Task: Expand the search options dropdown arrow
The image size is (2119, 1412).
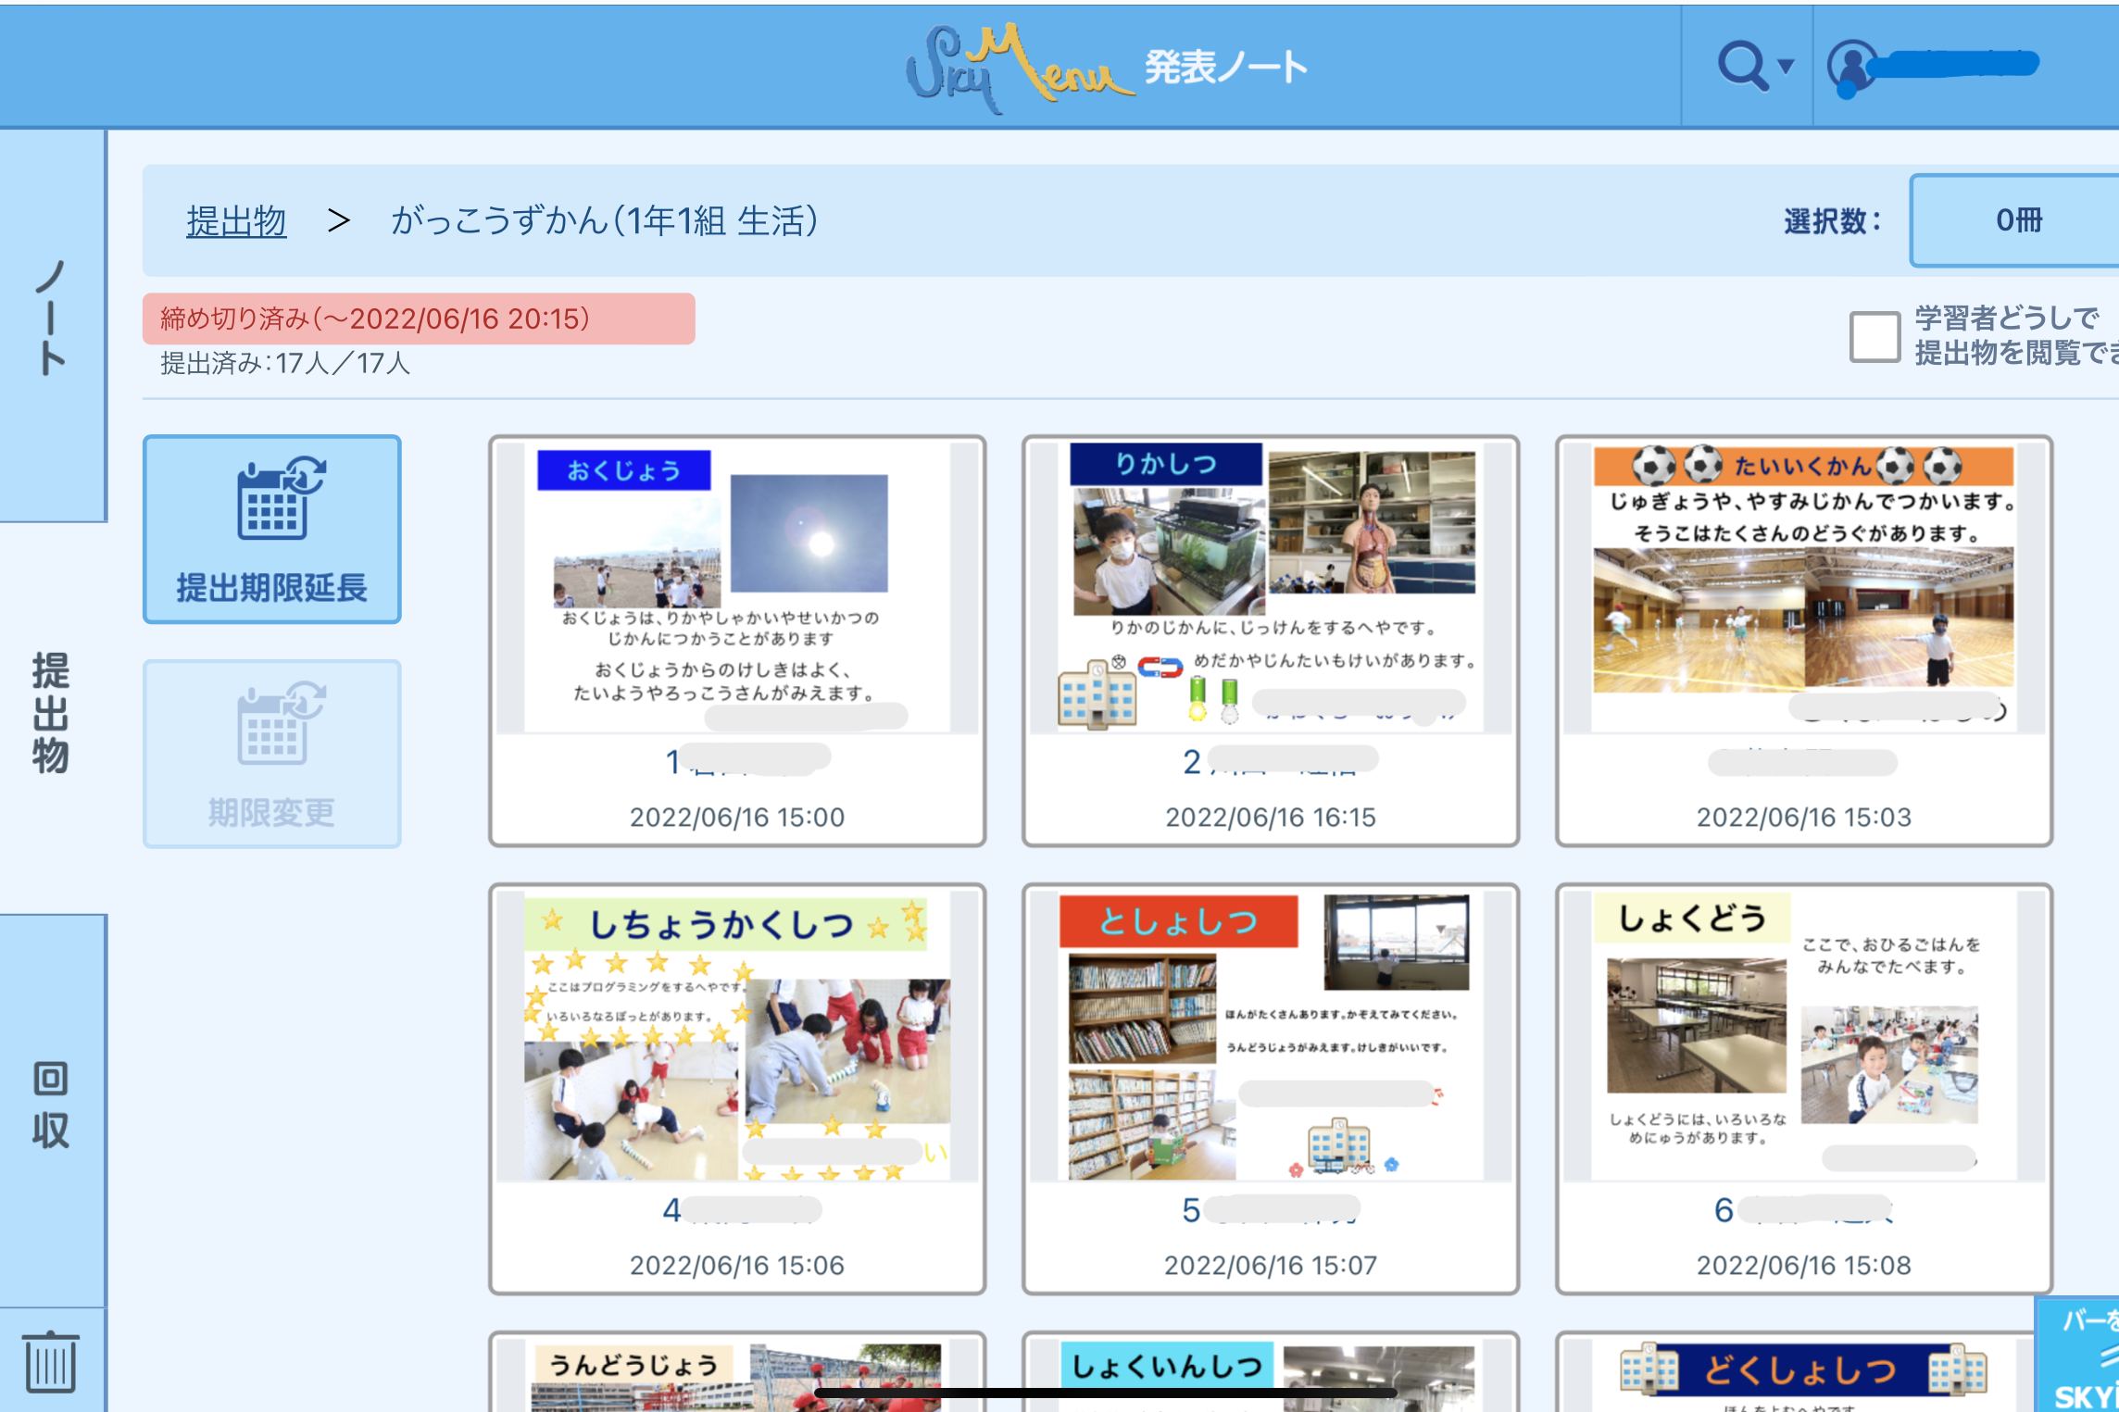Action: click(x=1787, y=67)
